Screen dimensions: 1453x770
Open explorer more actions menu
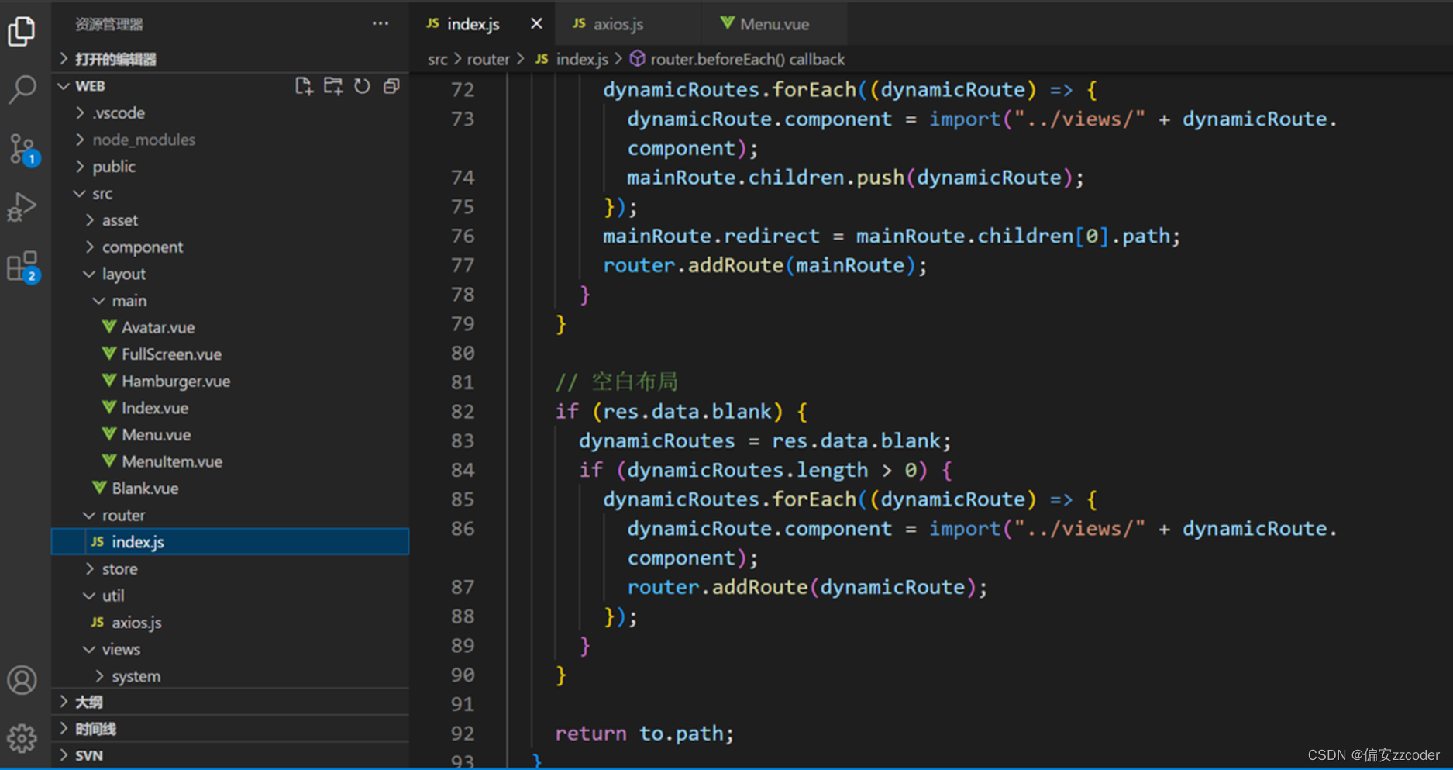coord(380,24)
